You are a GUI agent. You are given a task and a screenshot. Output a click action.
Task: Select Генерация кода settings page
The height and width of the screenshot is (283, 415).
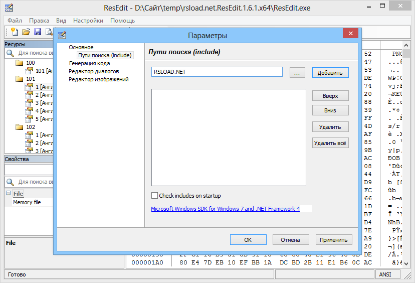(x=89, y=63)
